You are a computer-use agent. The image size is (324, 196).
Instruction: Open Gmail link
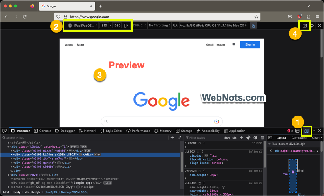click(x=210, y=45)
